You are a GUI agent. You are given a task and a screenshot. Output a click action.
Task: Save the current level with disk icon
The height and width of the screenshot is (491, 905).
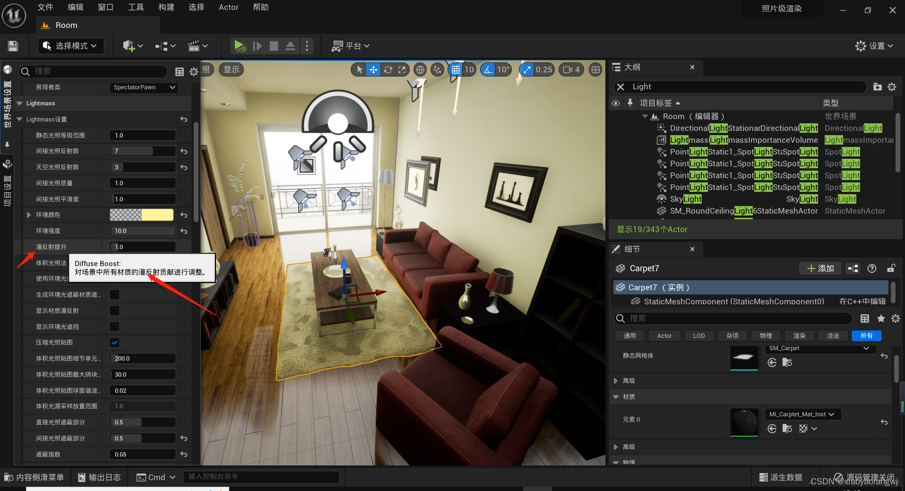[13, 46]
